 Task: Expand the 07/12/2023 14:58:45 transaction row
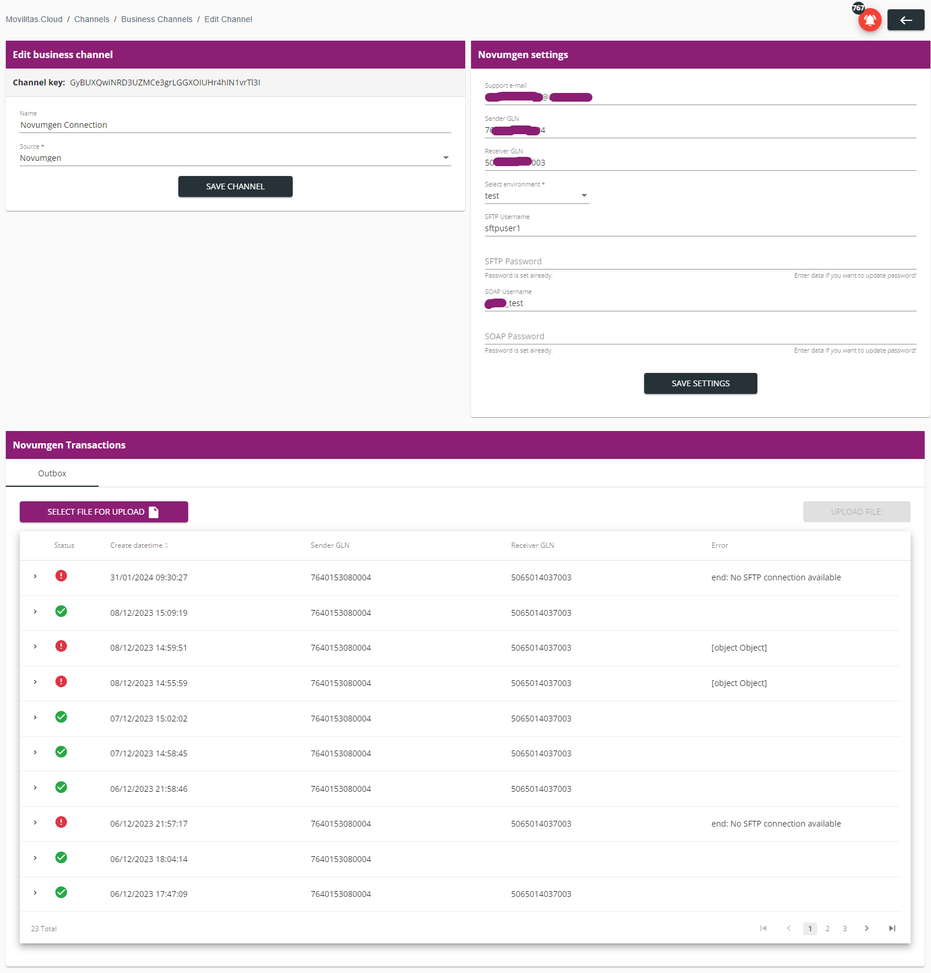point(35,752)
